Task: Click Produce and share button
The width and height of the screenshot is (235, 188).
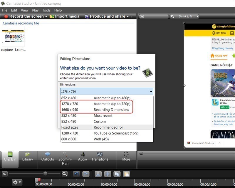Action: (x=105, y=16)
